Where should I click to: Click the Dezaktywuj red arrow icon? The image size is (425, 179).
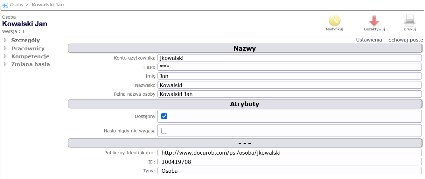pos(374,21)
